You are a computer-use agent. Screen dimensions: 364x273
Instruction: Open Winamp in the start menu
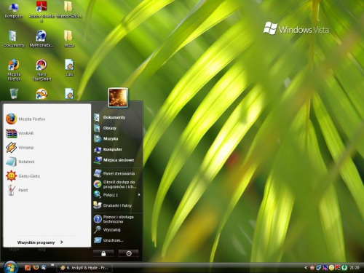click(20, 148)
